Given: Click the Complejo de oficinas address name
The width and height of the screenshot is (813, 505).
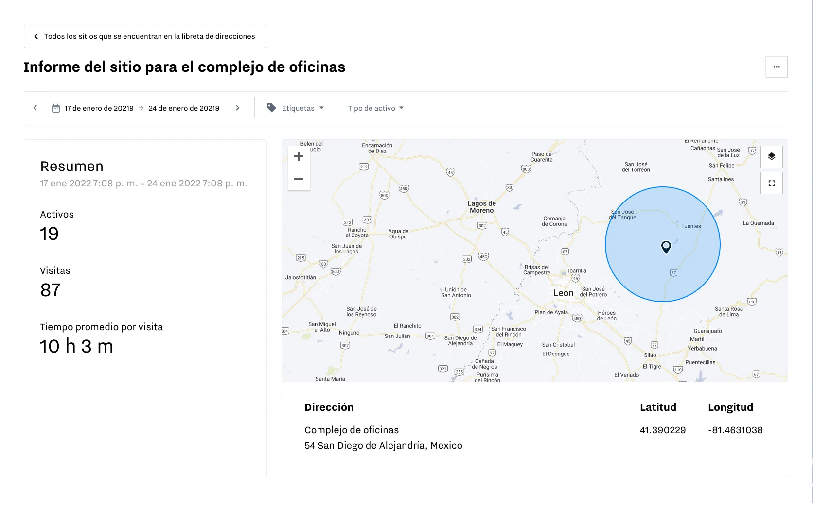Looking at the screenshot, I should [x=352, y=430].
